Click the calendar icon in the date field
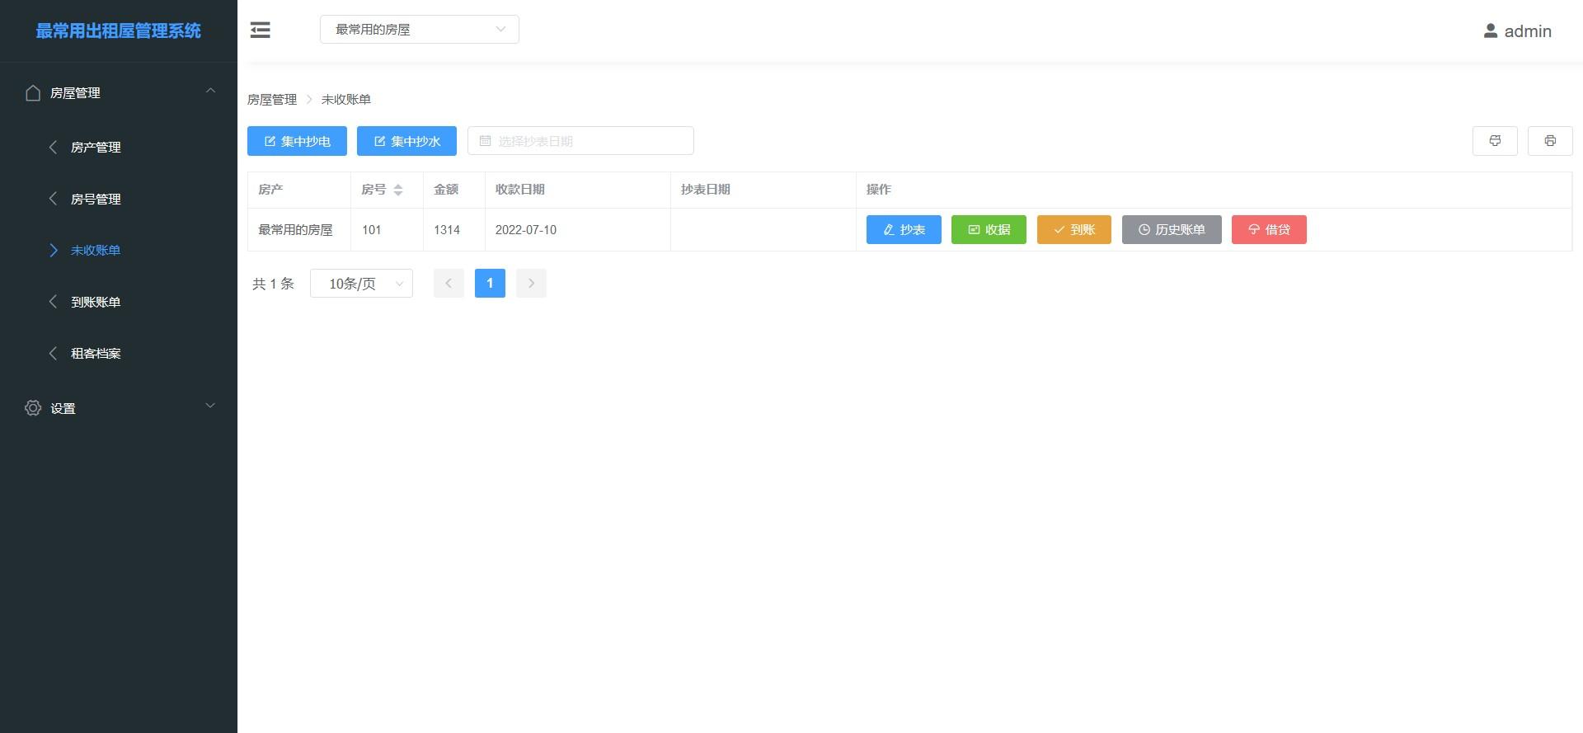This screenshot has height=733, width=1583. (486, 141)
